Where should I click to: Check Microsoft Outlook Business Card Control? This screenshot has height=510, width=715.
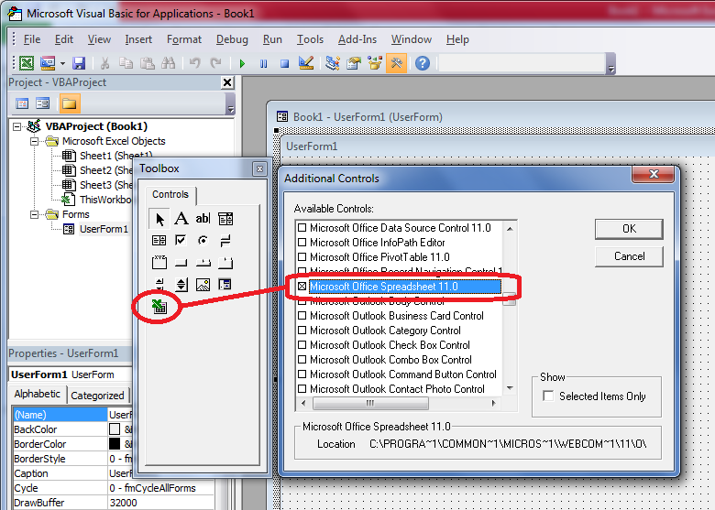(302, 316)
